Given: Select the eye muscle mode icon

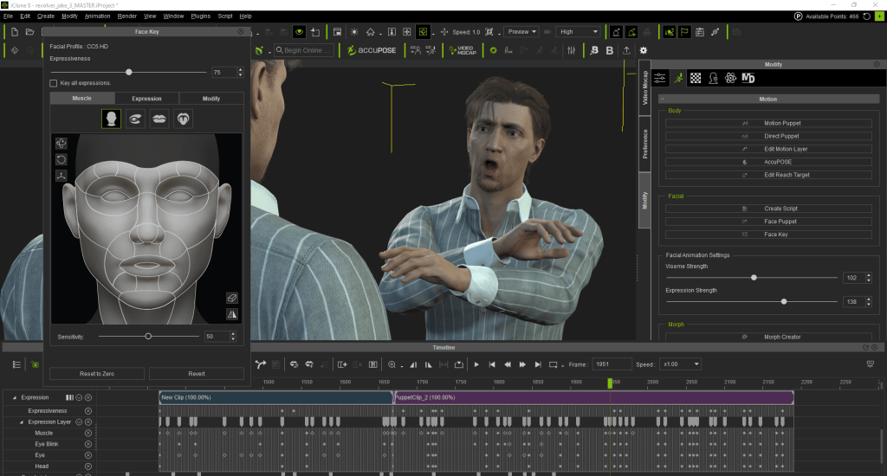Looking at the screenshot, I should click(135, 119).
